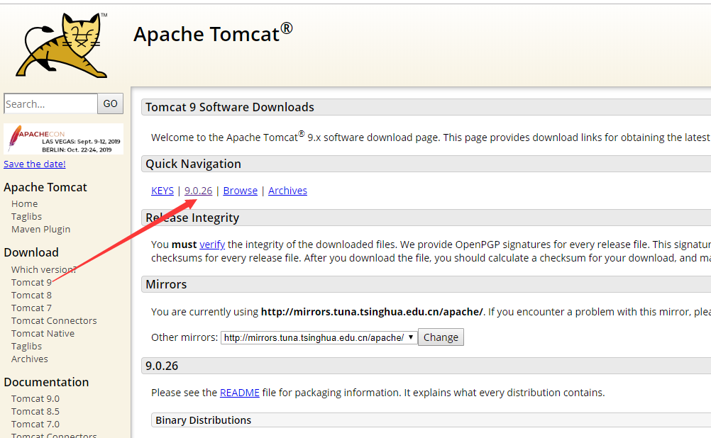Click the Release Integrity heading
The image size is (711, 438).
pyautogui.click(x=192, y=218)
